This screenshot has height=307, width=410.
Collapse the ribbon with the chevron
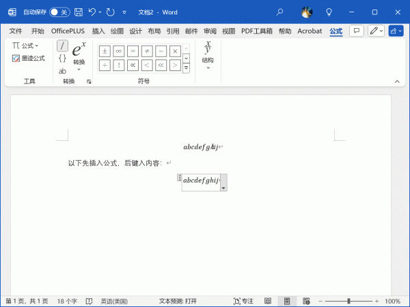point(397,81)
